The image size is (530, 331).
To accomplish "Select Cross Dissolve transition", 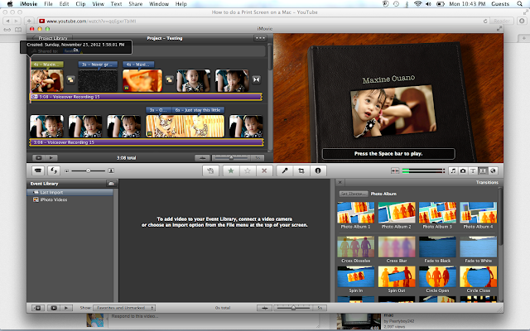I will tap(356, 250).
